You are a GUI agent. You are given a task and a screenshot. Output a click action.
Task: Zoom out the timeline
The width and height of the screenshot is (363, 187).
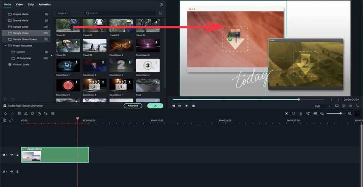tap(322, 114)
